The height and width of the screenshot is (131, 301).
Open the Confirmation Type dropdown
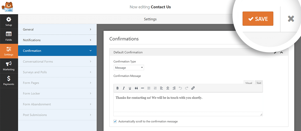[x=129, y=68]
